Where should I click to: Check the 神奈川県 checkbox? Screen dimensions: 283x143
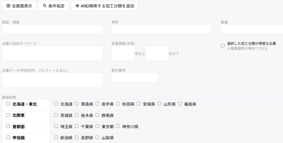[118, 126]
